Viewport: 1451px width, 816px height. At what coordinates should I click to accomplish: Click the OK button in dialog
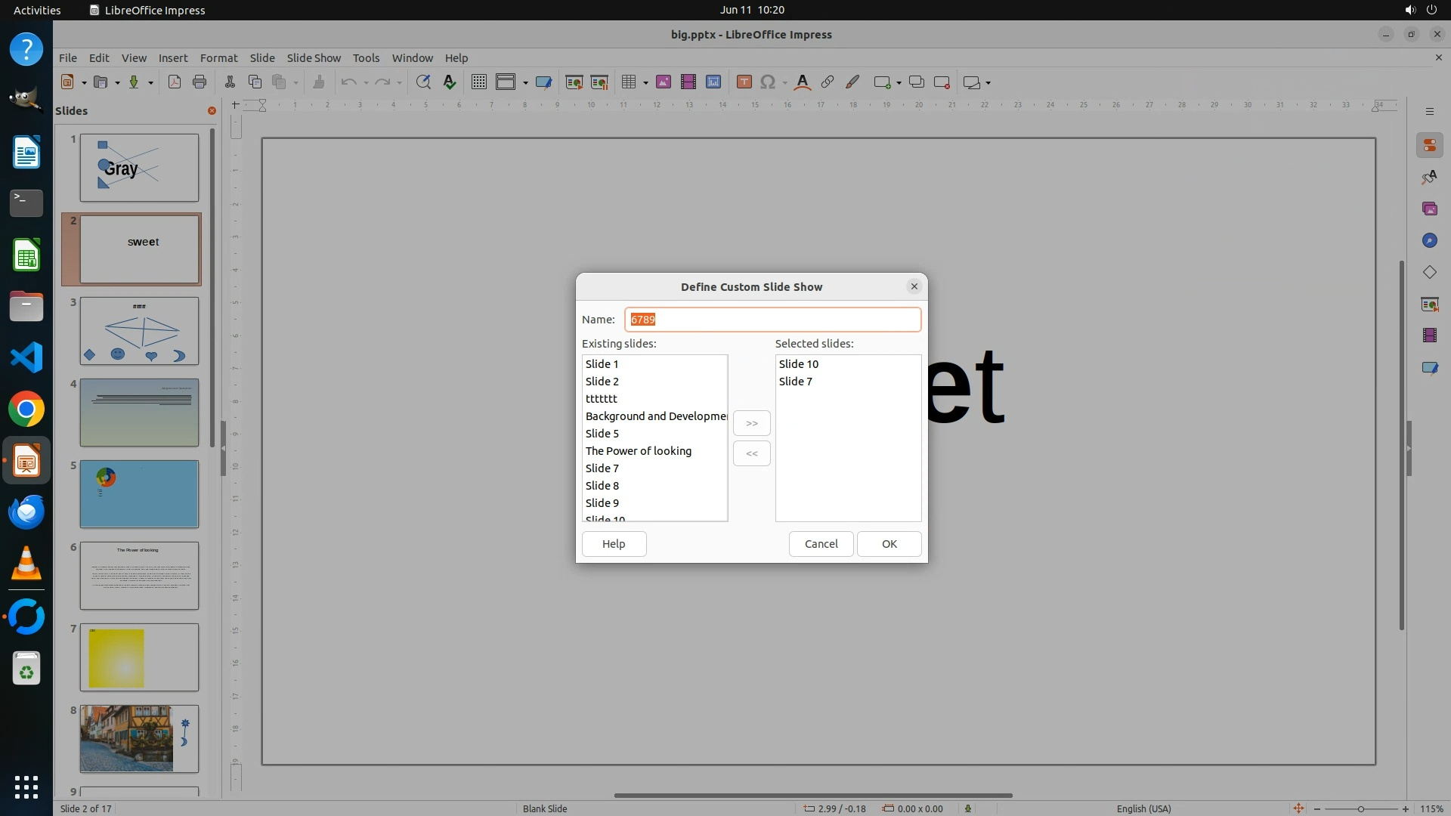click(x=889, y=544)
